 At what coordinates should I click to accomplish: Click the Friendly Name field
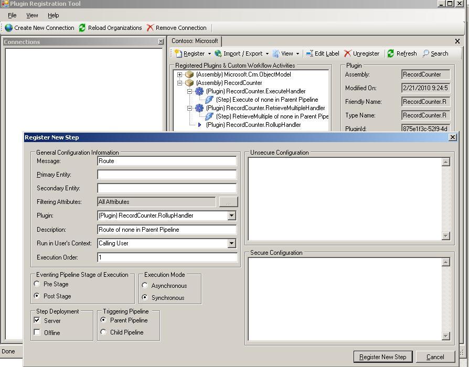click(425, 102)
